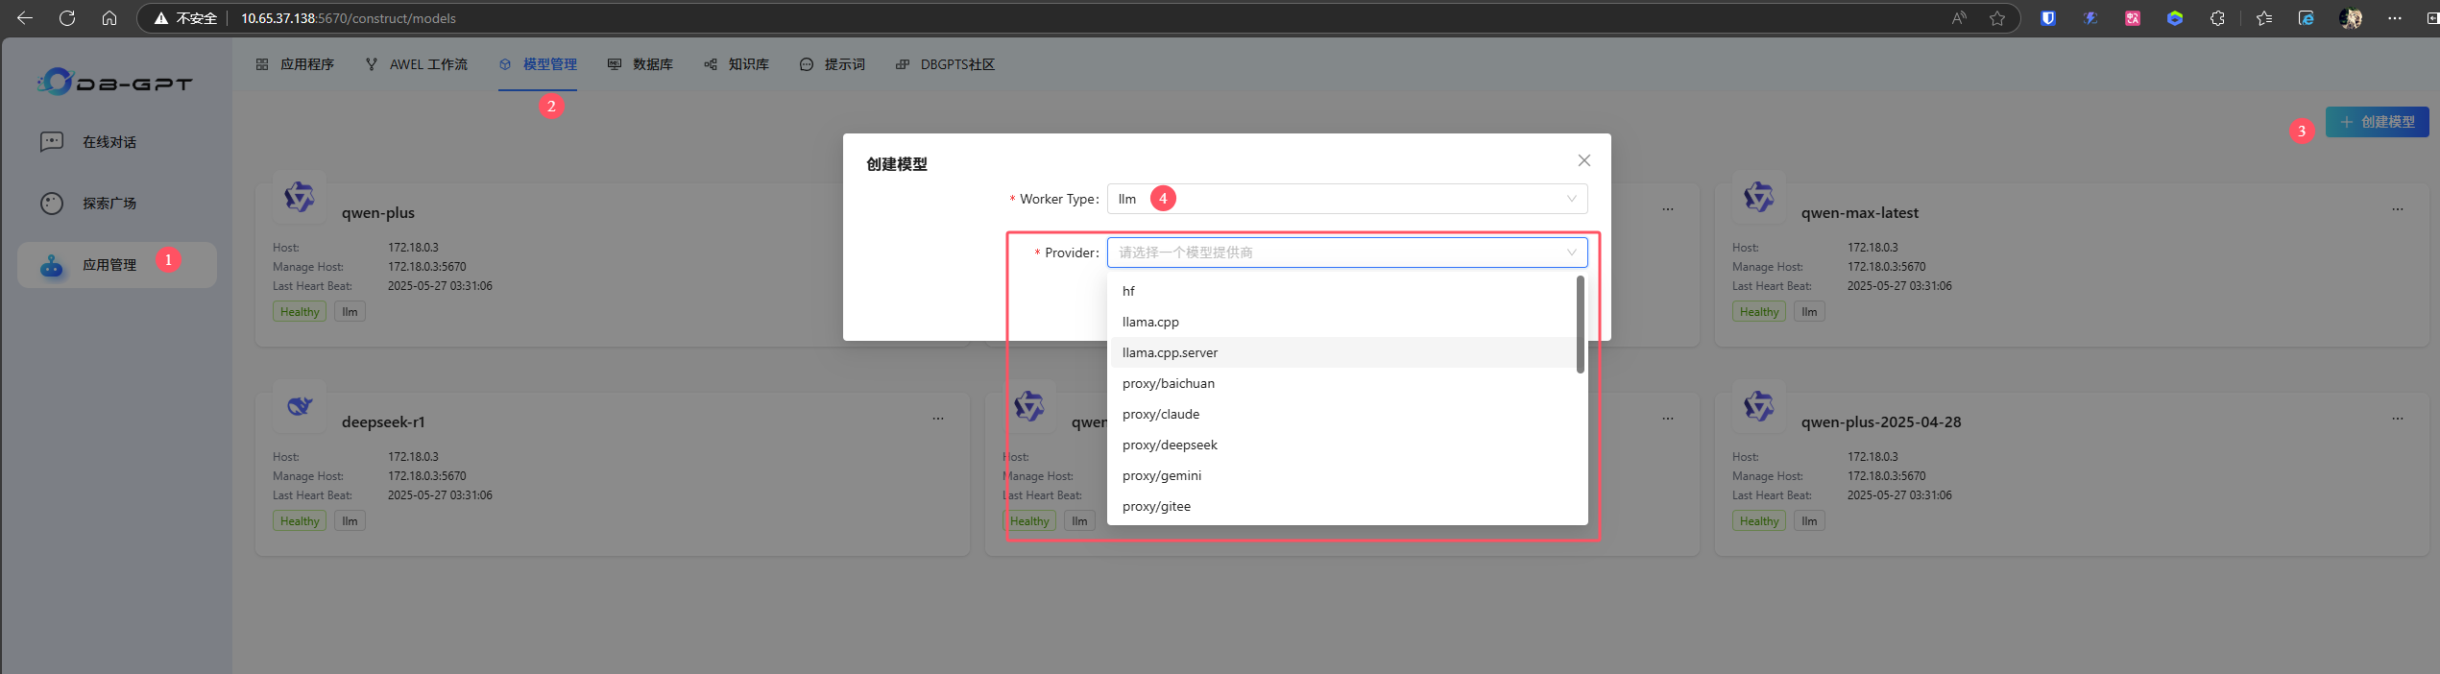Open the browser profile avatar
This screenshot has width=2440, height=674.
pyautogui.click(x=2351, y=18)
